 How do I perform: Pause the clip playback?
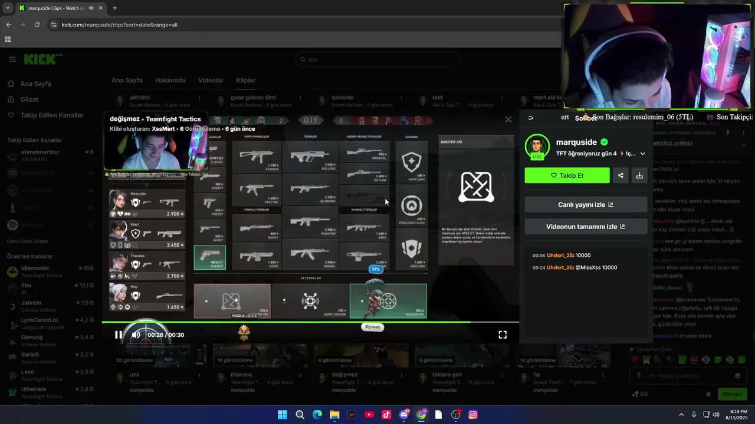pos(119,334)
